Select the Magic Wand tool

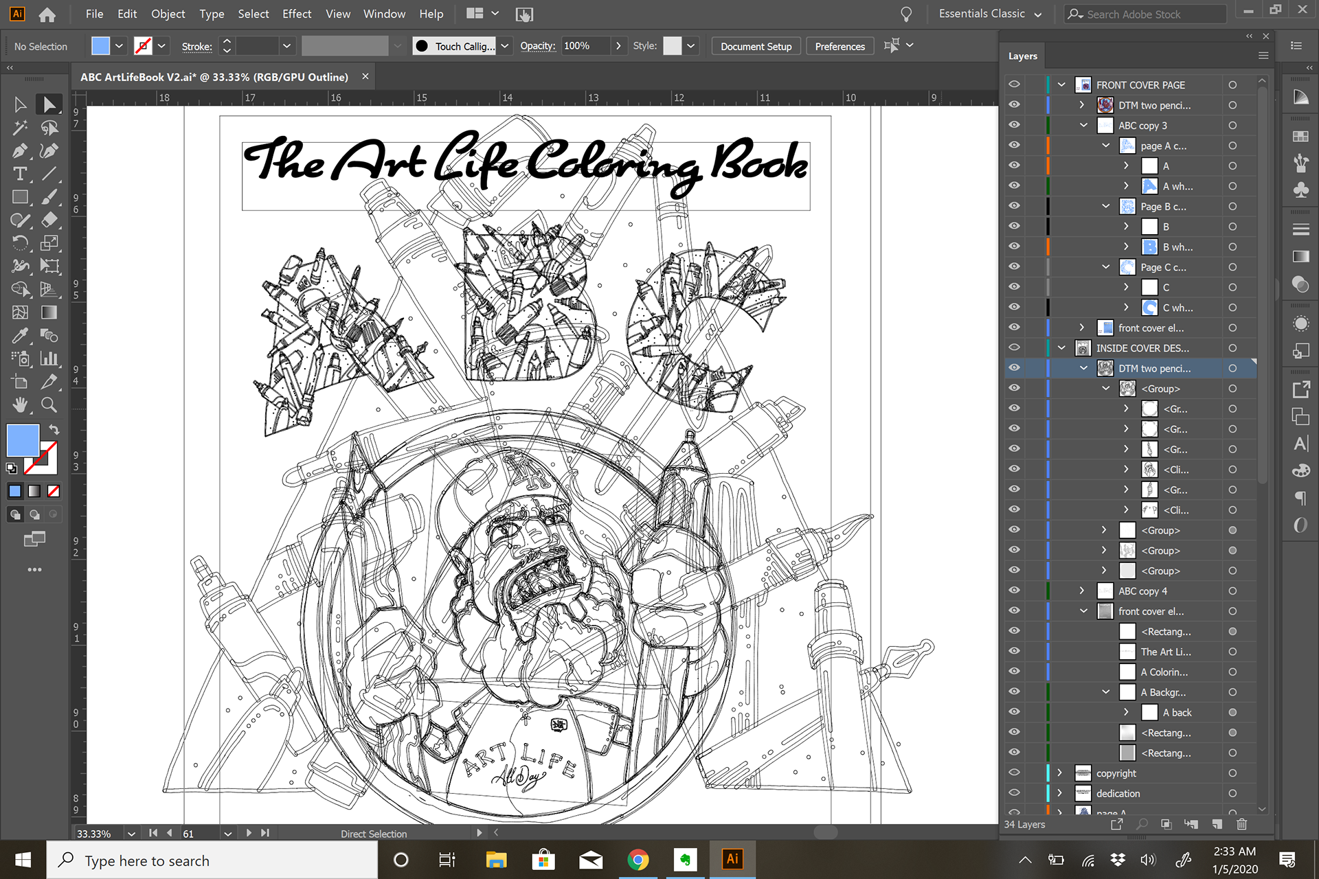tap(20, 128)
